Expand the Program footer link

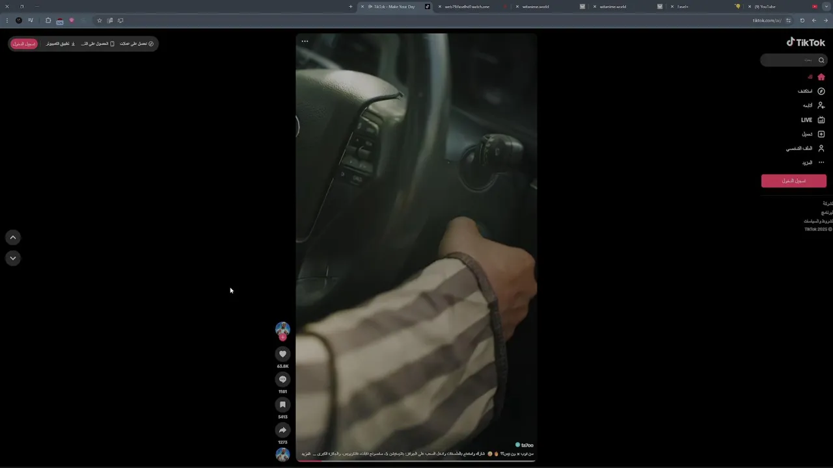[826, 213]
